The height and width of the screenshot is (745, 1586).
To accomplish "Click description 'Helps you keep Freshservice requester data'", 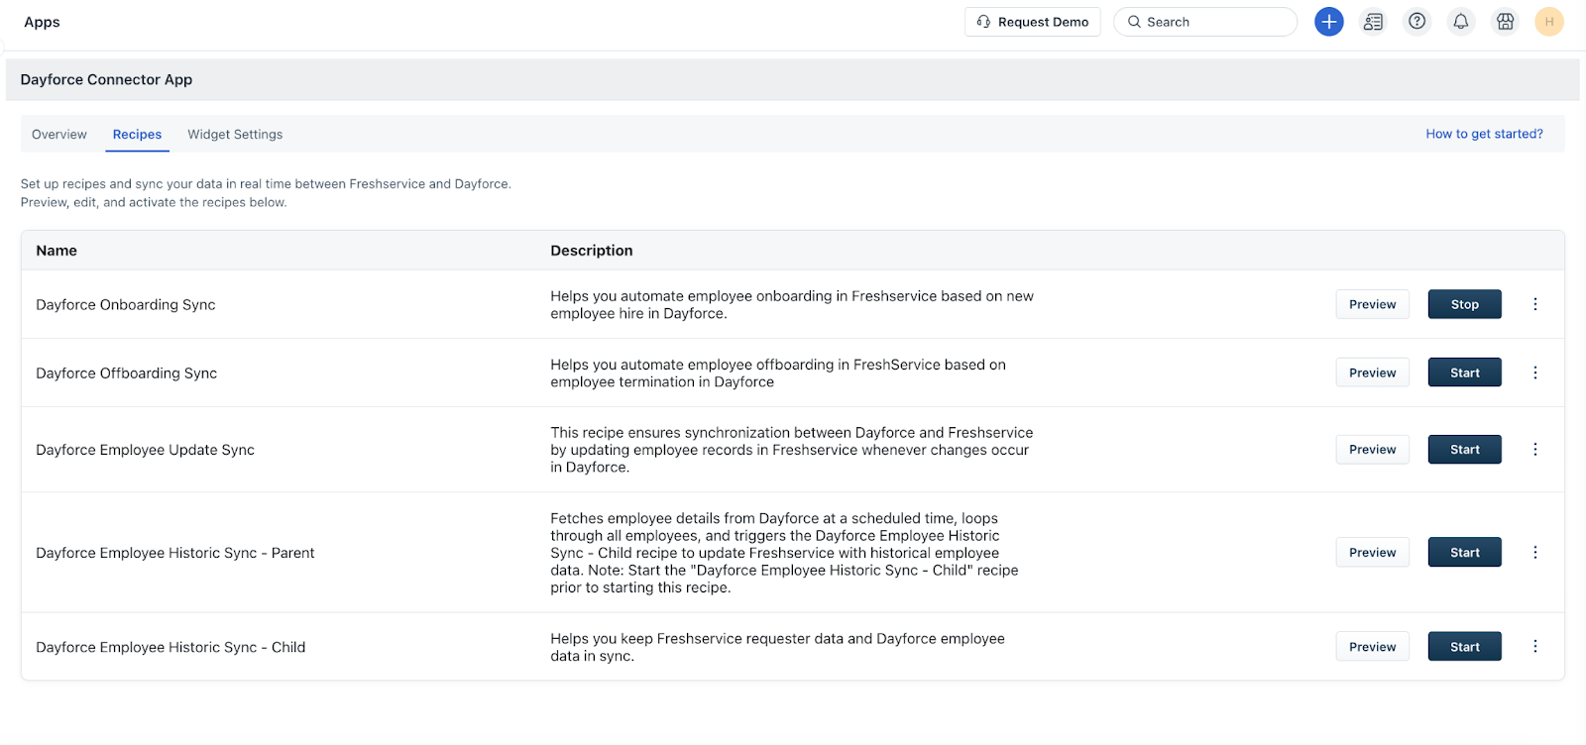I will [x=778, y=647].
